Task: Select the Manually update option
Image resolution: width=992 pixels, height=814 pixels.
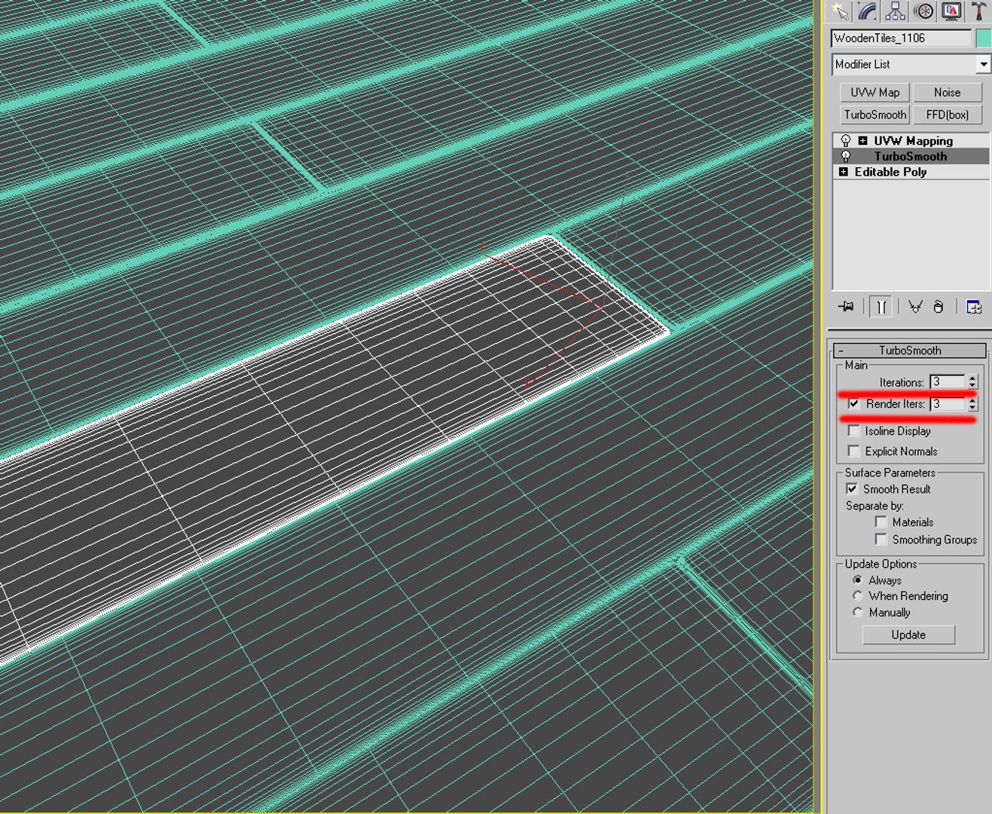Action: pos(858,613)
